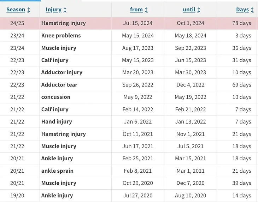Screen dimensions: 258x202
Task: Click the Injury sort arrow icon
Action: tap(65, 10)
